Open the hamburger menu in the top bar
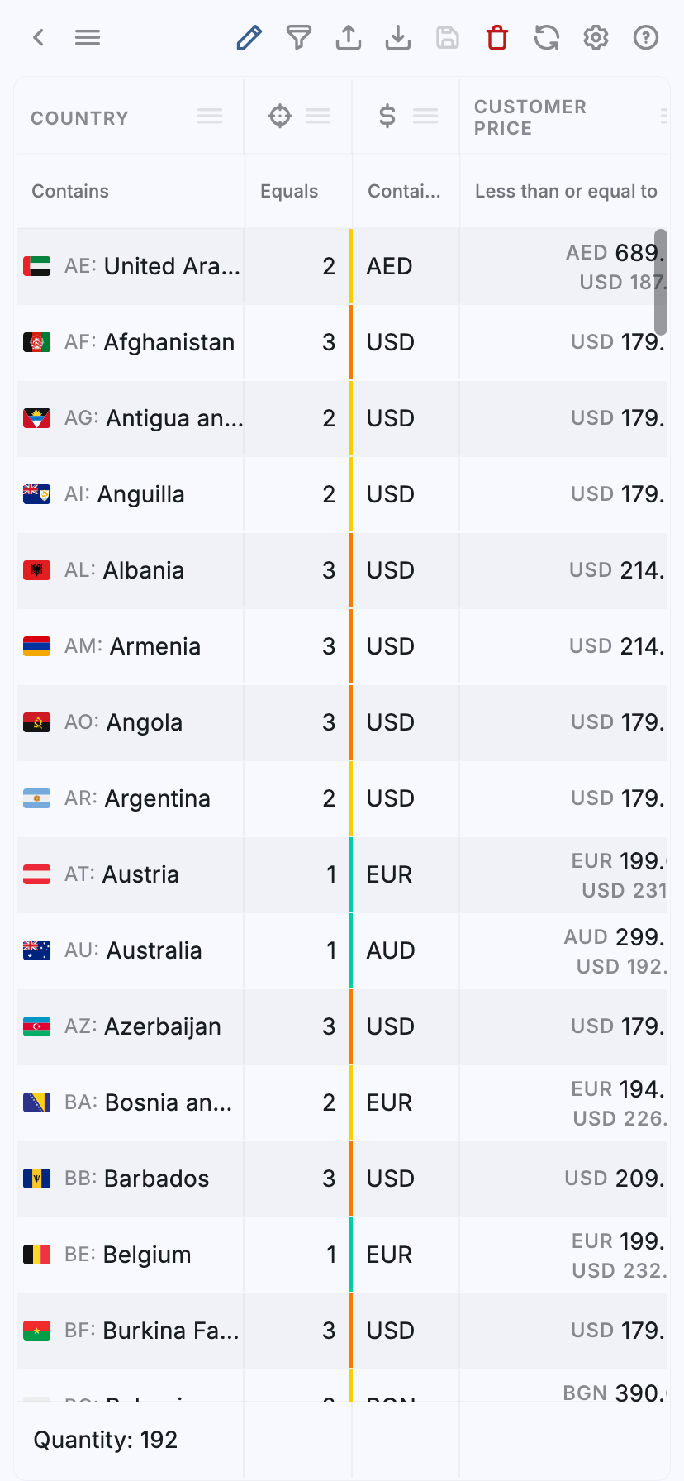Viewport: 684px width, 1481px height. (88, 38)
